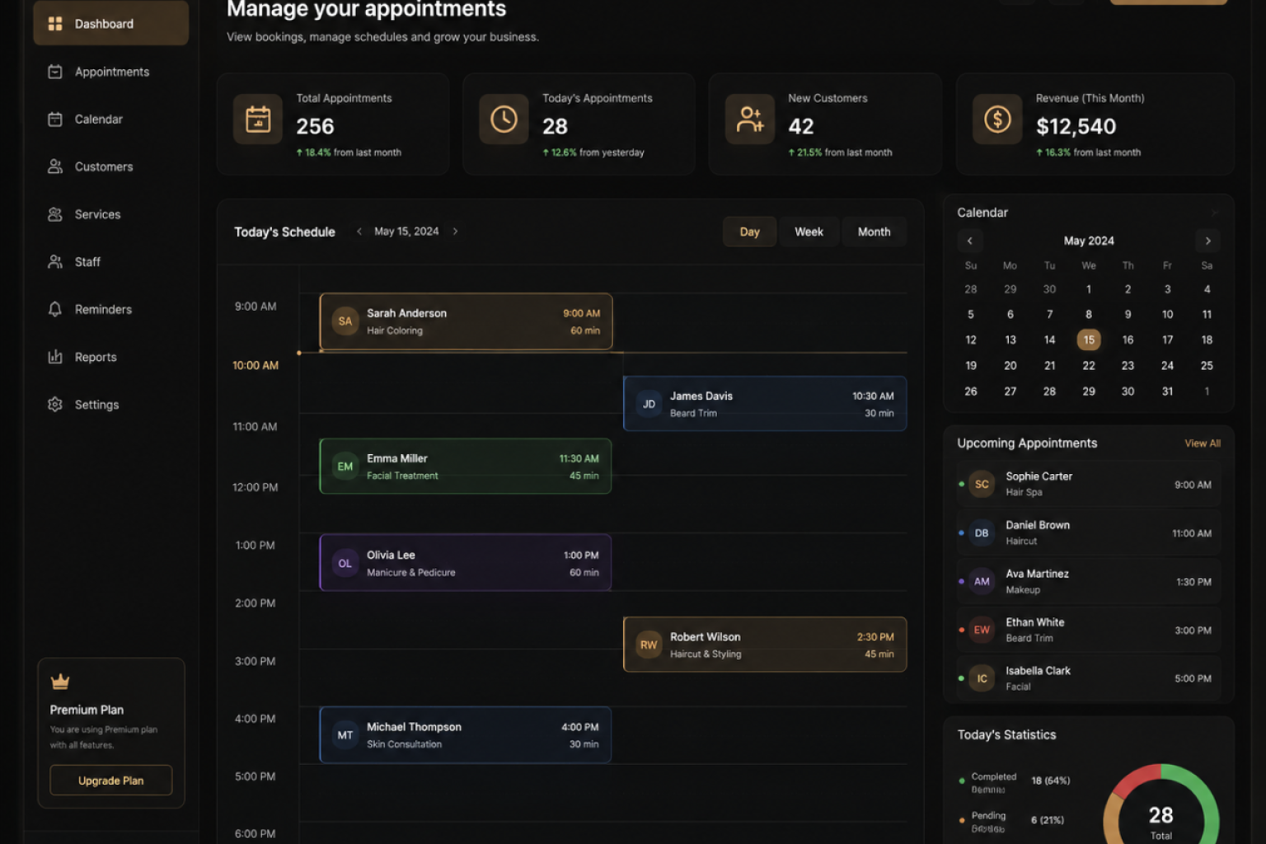Click the Revenue dollar icon
The image size is (1266, 844).
(997, 120)
